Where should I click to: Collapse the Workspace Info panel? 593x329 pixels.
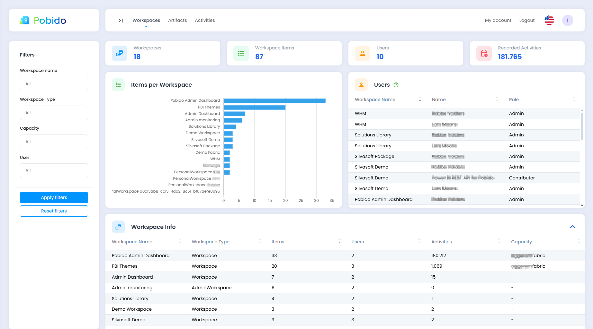tap(572, 227)
